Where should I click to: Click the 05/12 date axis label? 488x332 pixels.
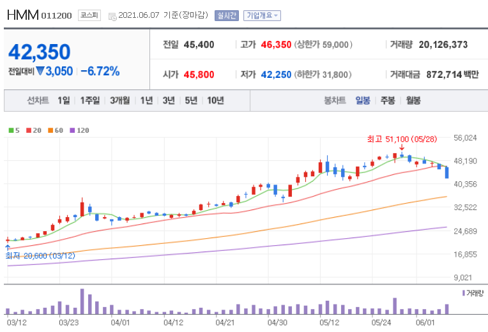pyautogui.click(x=330, y=322)
